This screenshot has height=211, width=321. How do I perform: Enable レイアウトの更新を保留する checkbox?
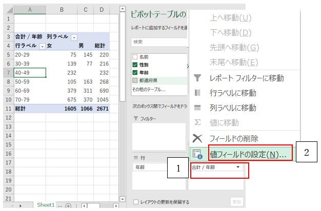[x=135, y=202]
